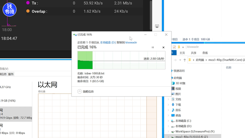Click the WorkSpace (\\TreasurePro) (Y:) network drive icon
Screen dimensions: 245x138
[x=173, y=131]
